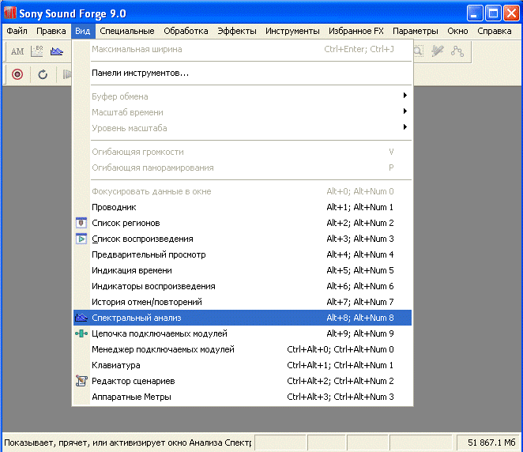The height and width of the screenshot is (452, 523).
Task: Open the Эффекты menu
Action: [237, 31]
